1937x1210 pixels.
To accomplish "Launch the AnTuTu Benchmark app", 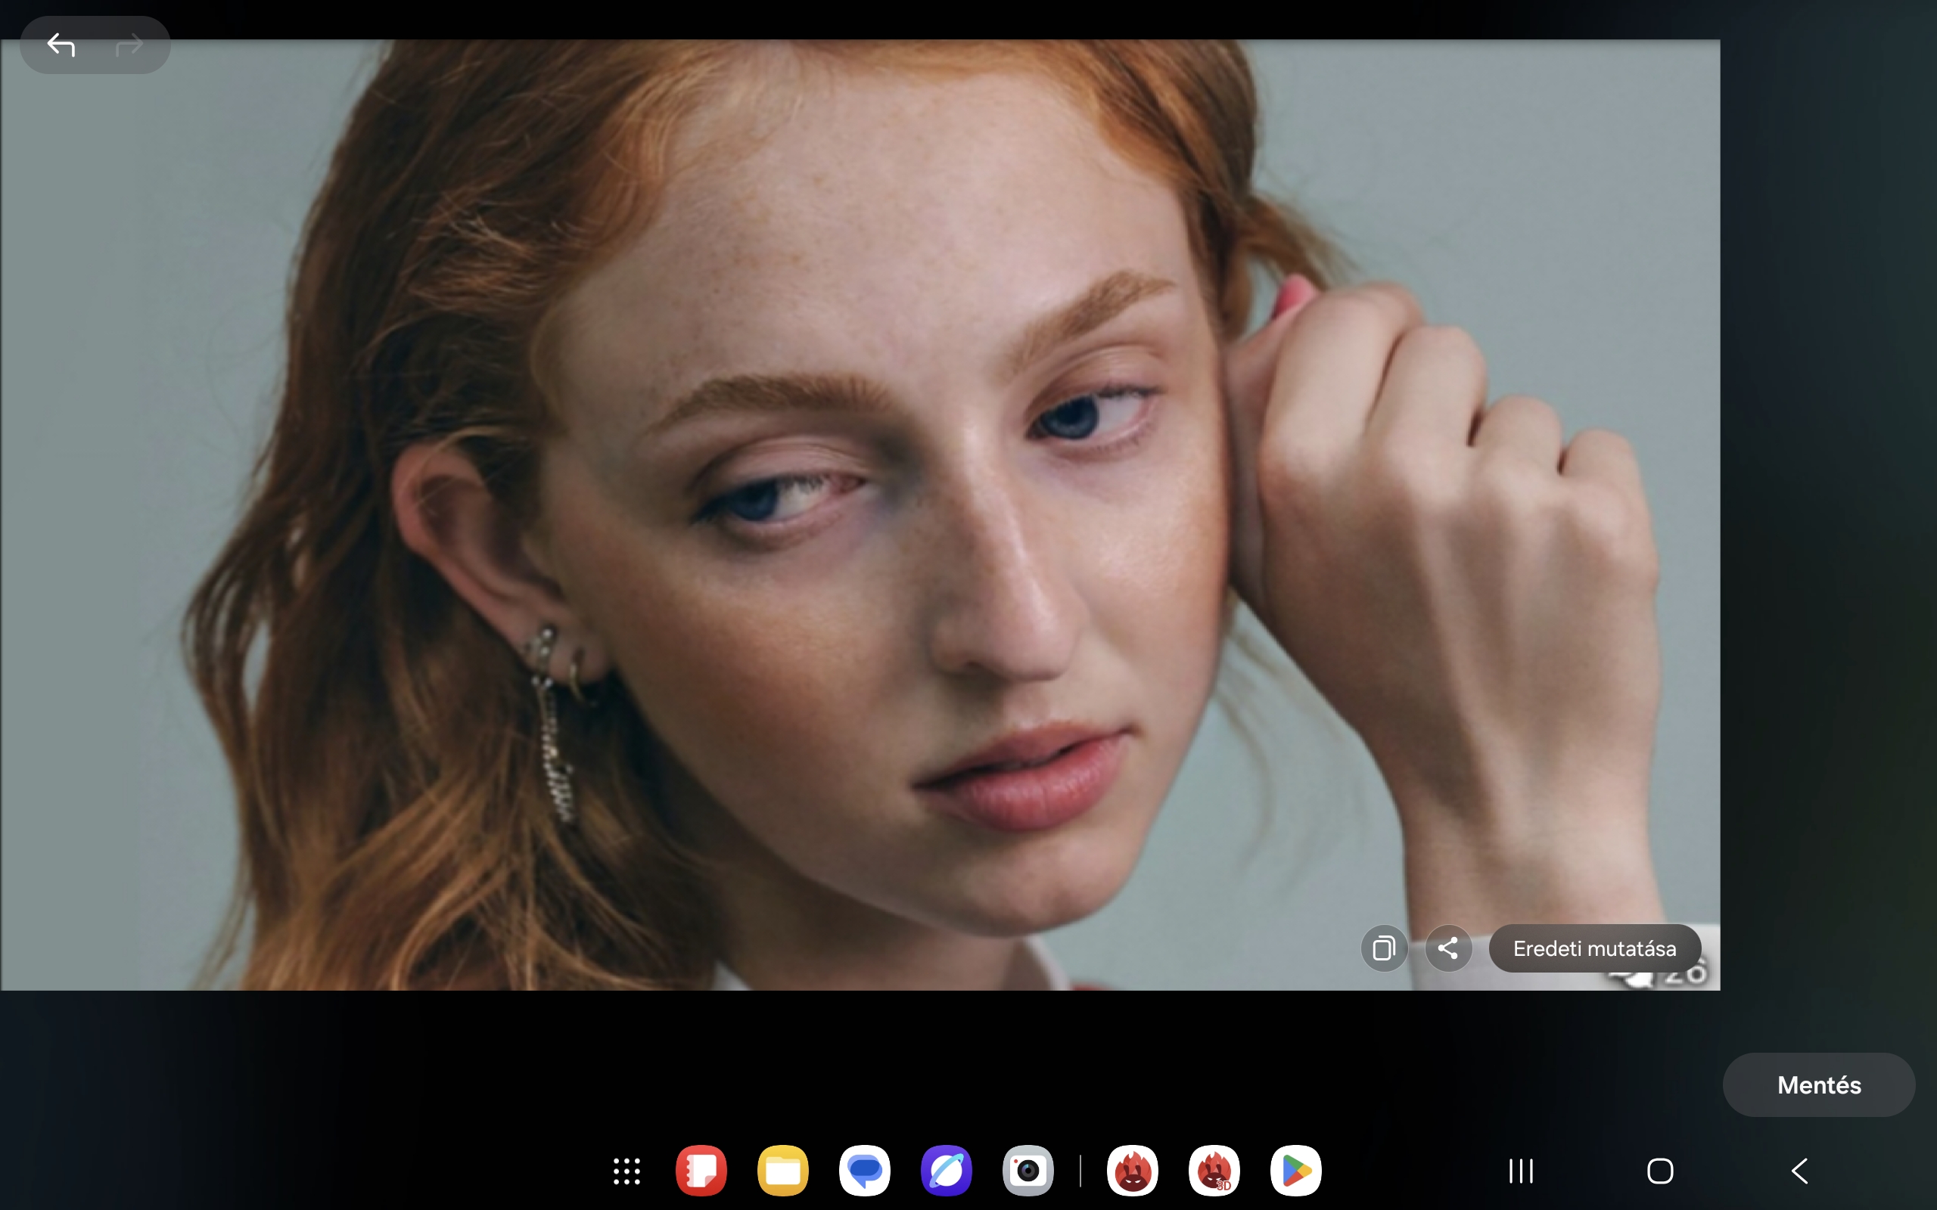I will tap(1133, 1171).
